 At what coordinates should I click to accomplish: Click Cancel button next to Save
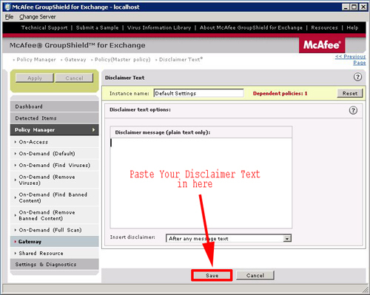255,275
